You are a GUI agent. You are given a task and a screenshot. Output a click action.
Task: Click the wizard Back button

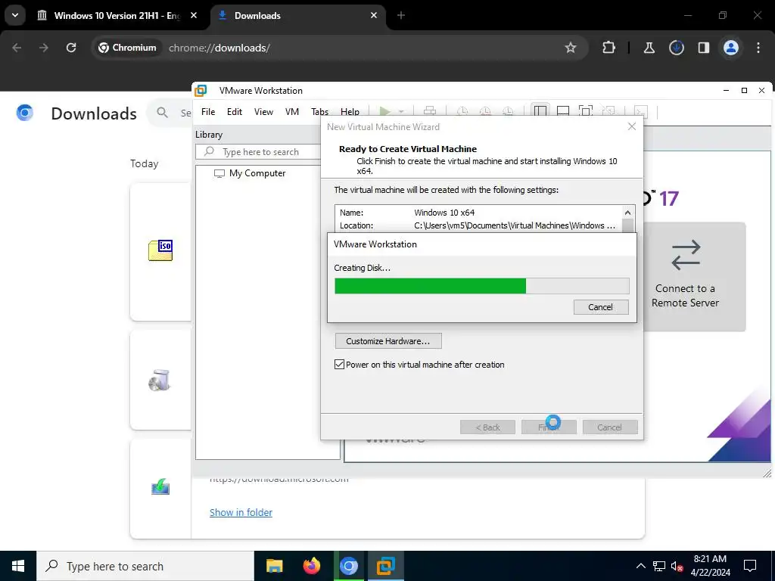(487, 427)
